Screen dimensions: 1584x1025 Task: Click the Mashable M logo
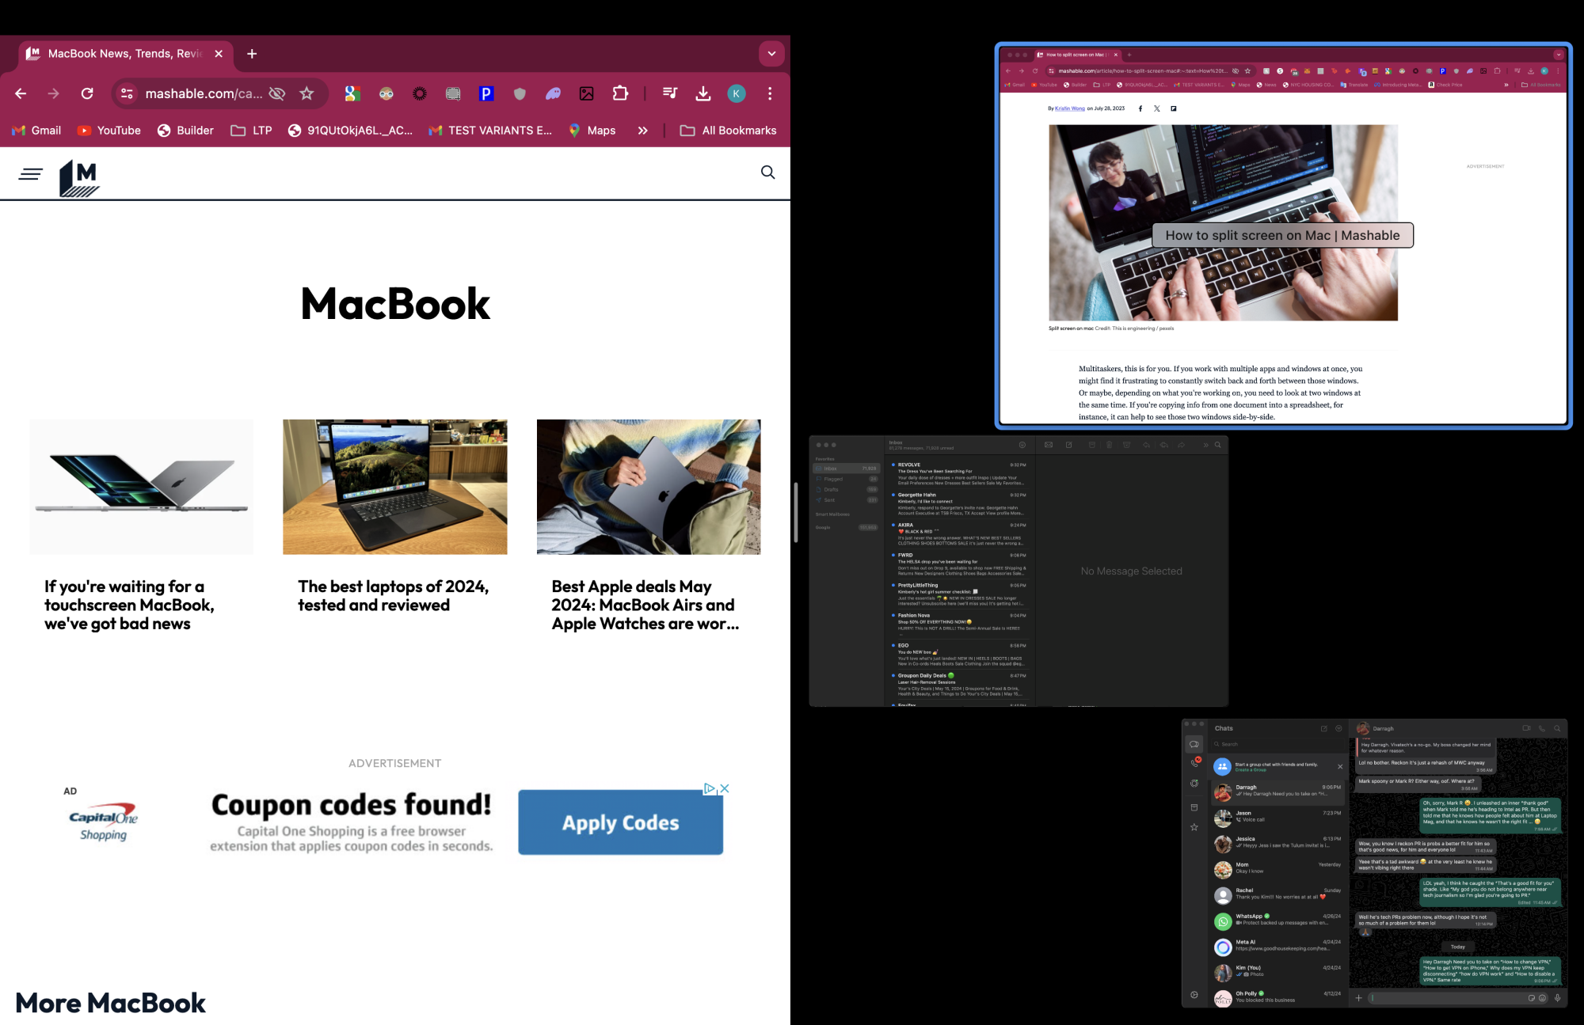click(x=79, y=178)
